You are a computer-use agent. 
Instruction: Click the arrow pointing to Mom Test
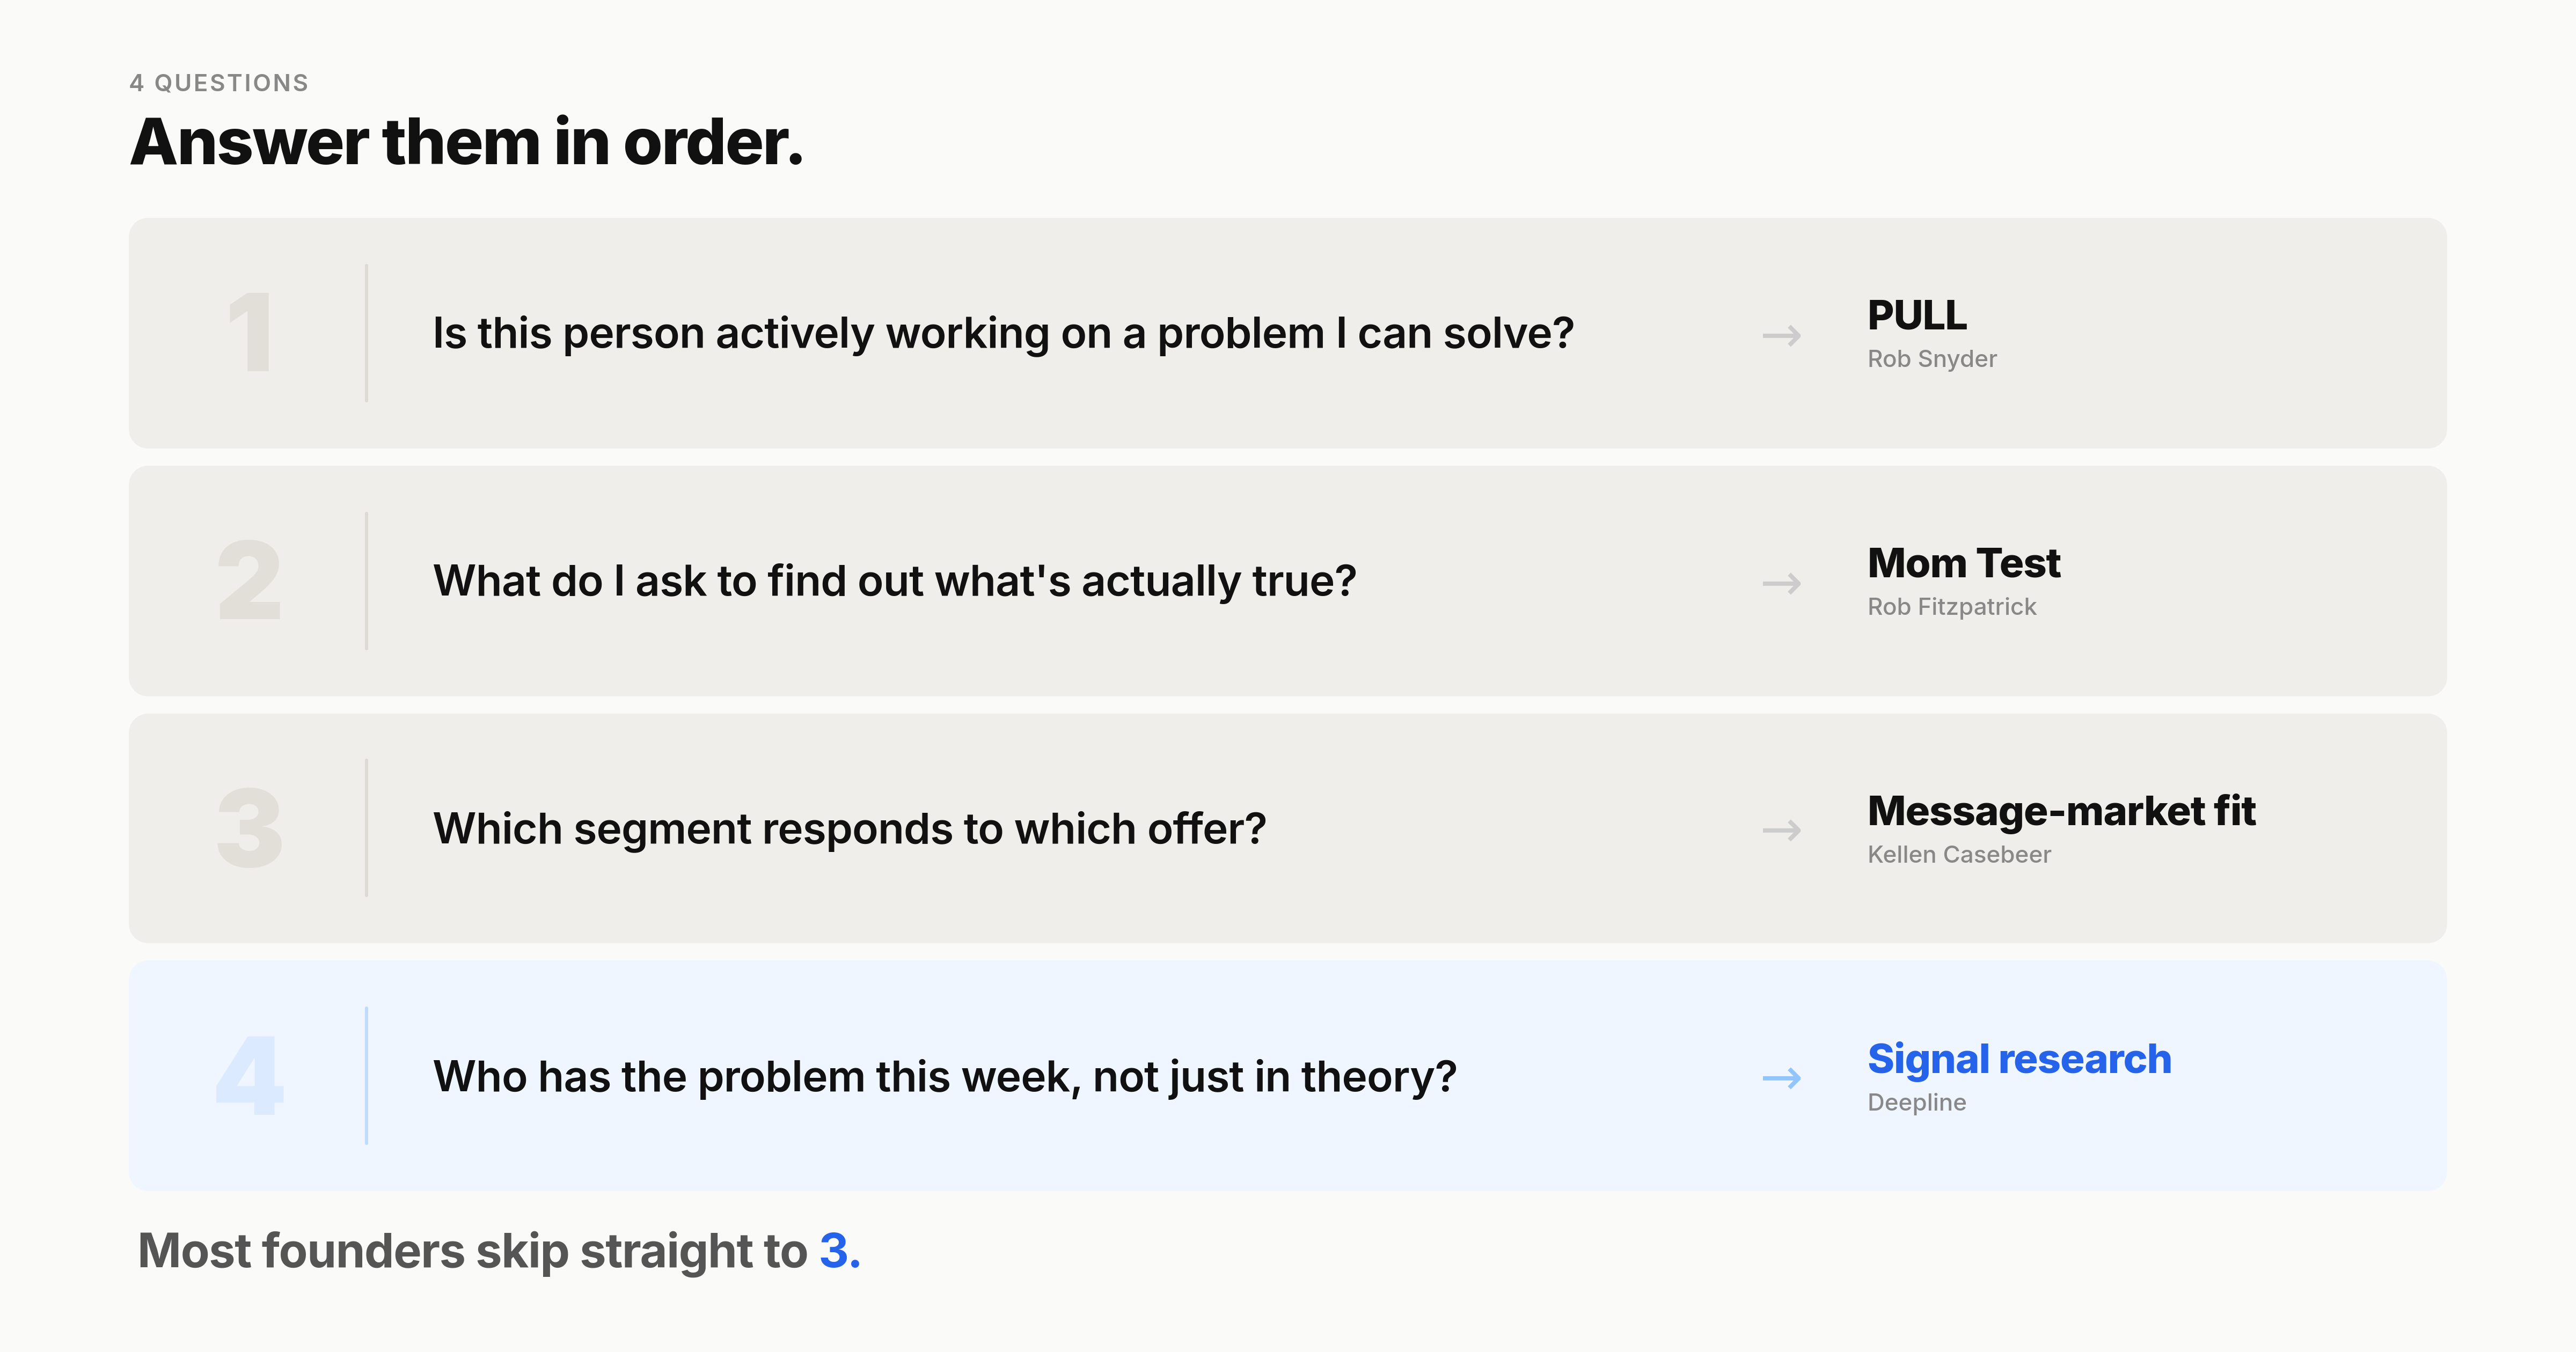tap(1781, 583)
